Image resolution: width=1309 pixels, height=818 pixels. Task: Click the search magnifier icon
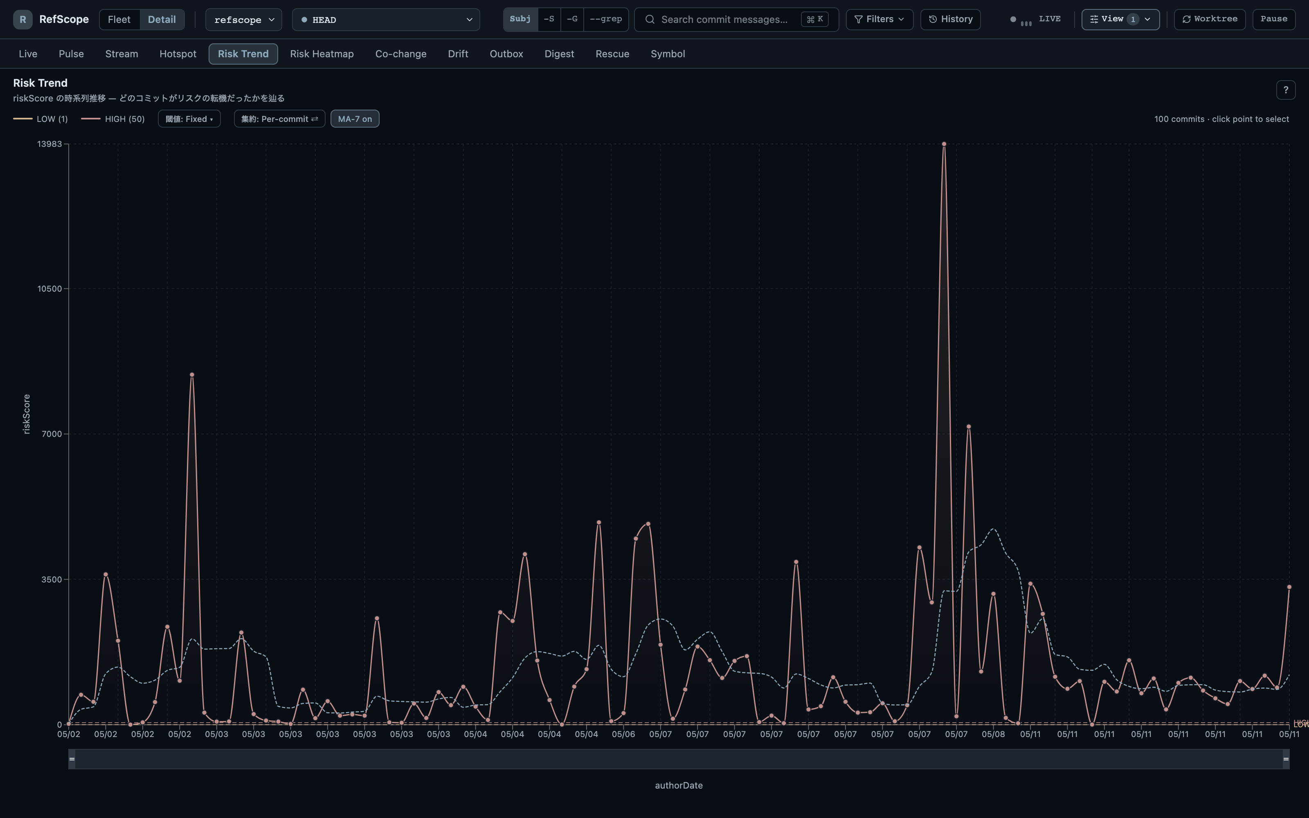click(650, 20)
